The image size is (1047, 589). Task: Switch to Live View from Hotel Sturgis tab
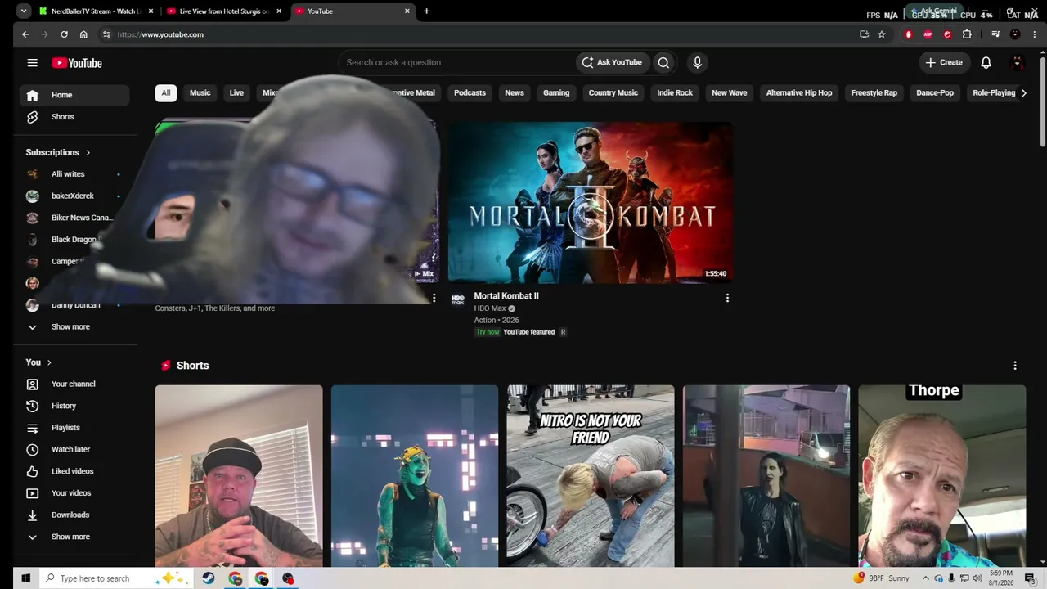tap(224, 11)
